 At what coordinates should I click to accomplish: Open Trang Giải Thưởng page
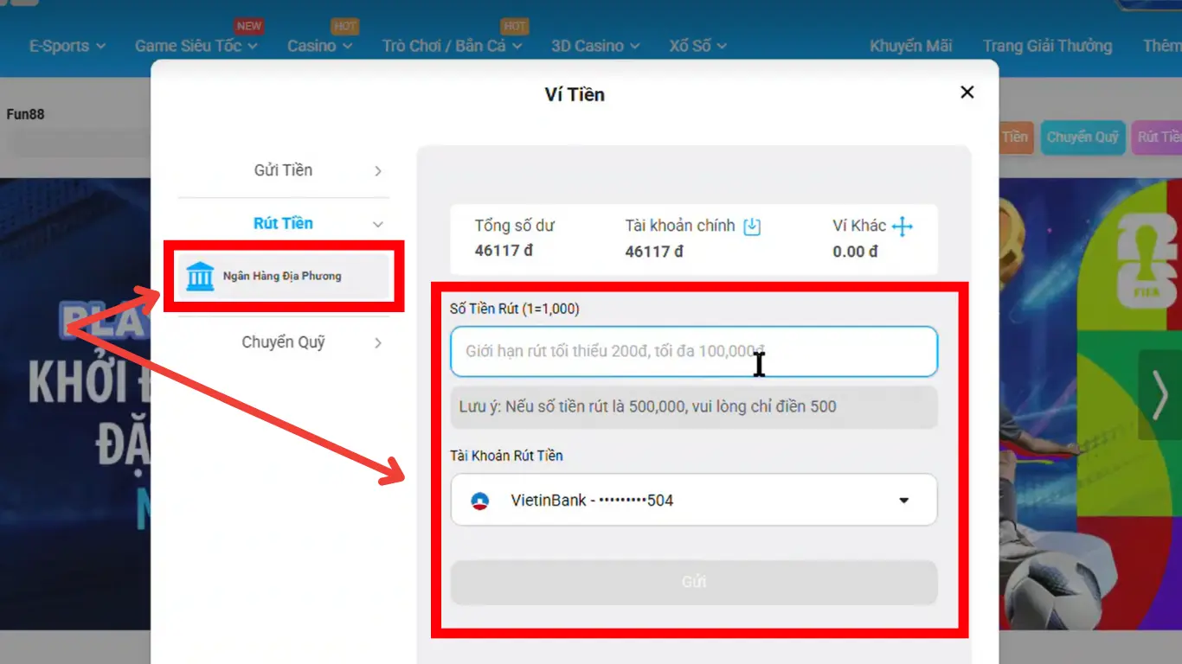coord(1047,46)
